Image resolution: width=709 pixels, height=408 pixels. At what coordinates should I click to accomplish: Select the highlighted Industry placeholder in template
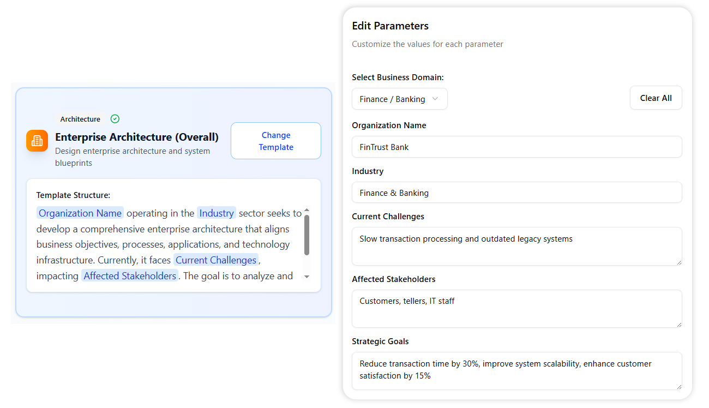pos(217,213)
